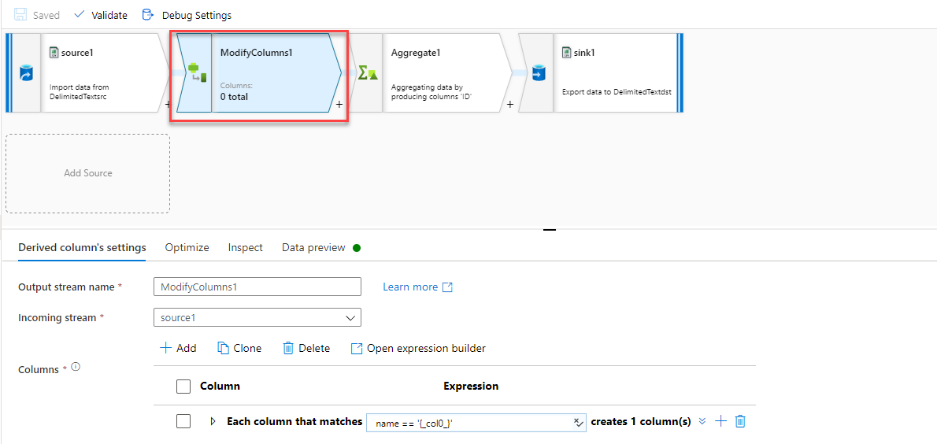Click the Add Source placeholder box
The height and width of the screenshot is (444, 937).
[87, 173]
